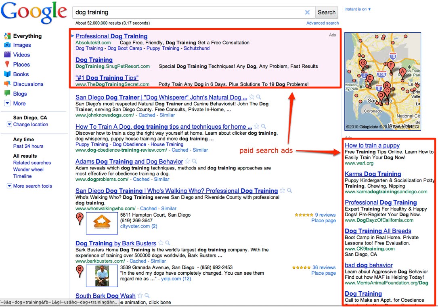
Task: Click the Videos filmstrip icon
Action: click(x=7, y=54)
